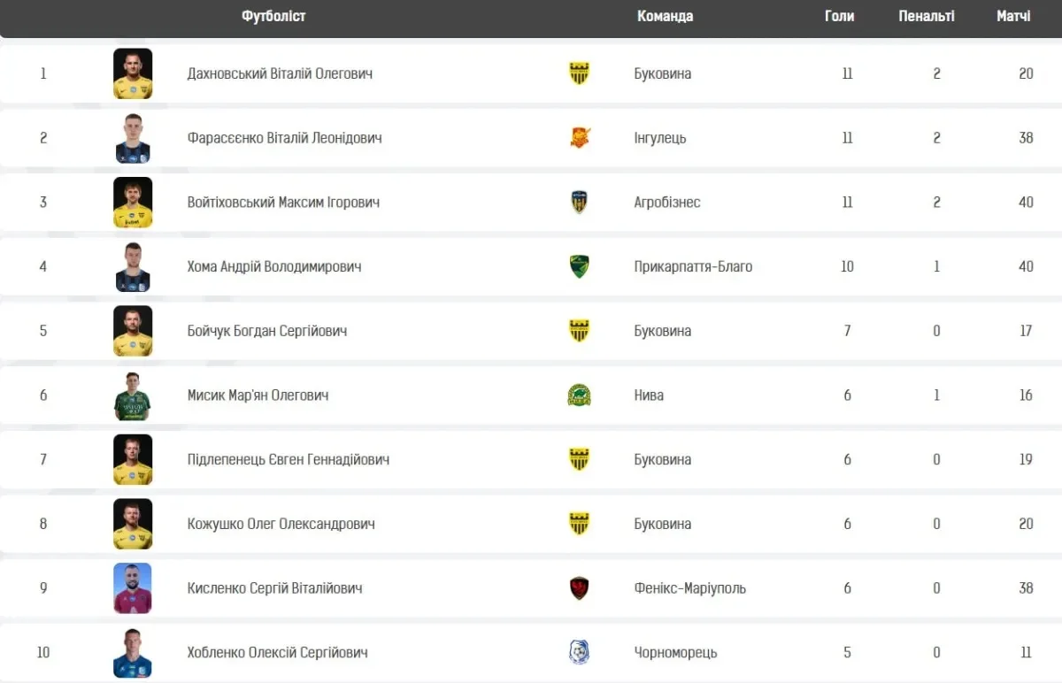The image size is (1062, 683).
Task: Click the Bukovyna crest in Dakhnovskyi's row
Action: coord(579,73)
